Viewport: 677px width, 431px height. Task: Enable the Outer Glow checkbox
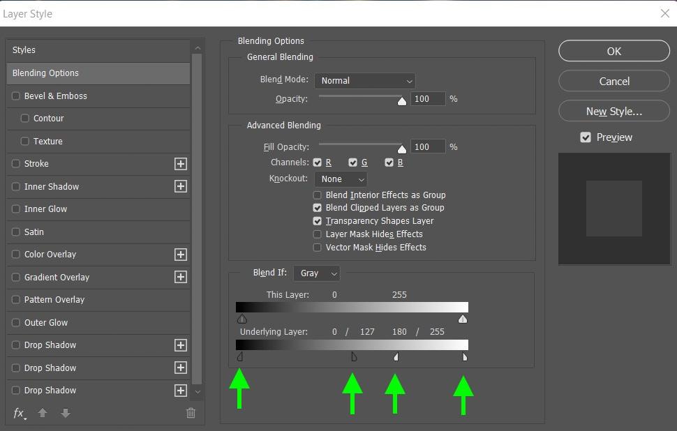pyautogui.click(x=16, y=322)
